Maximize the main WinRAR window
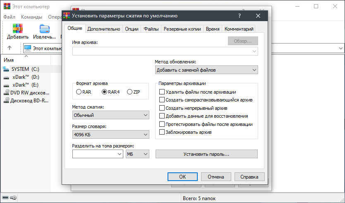 click(x=316, y=6)
